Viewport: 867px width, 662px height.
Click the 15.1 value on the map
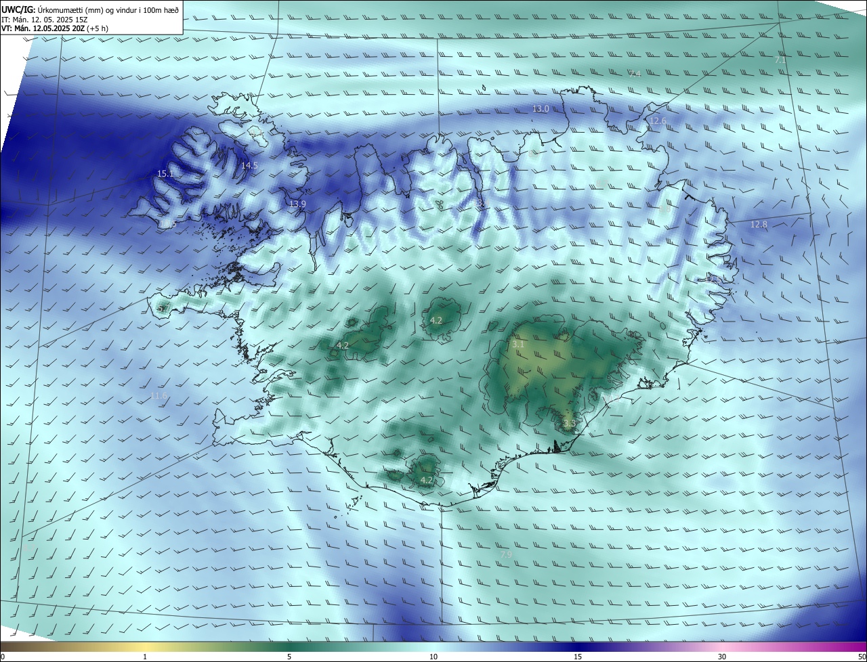[165, 174]
